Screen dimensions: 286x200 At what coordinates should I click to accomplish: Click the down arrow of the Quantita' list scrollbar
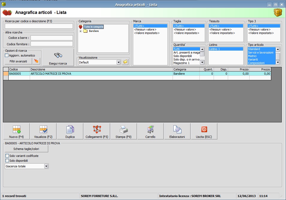tap(202, 62)
